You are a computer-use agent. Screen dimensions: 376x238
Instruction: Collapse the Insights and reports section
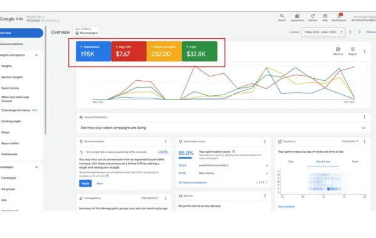[36, 55]
